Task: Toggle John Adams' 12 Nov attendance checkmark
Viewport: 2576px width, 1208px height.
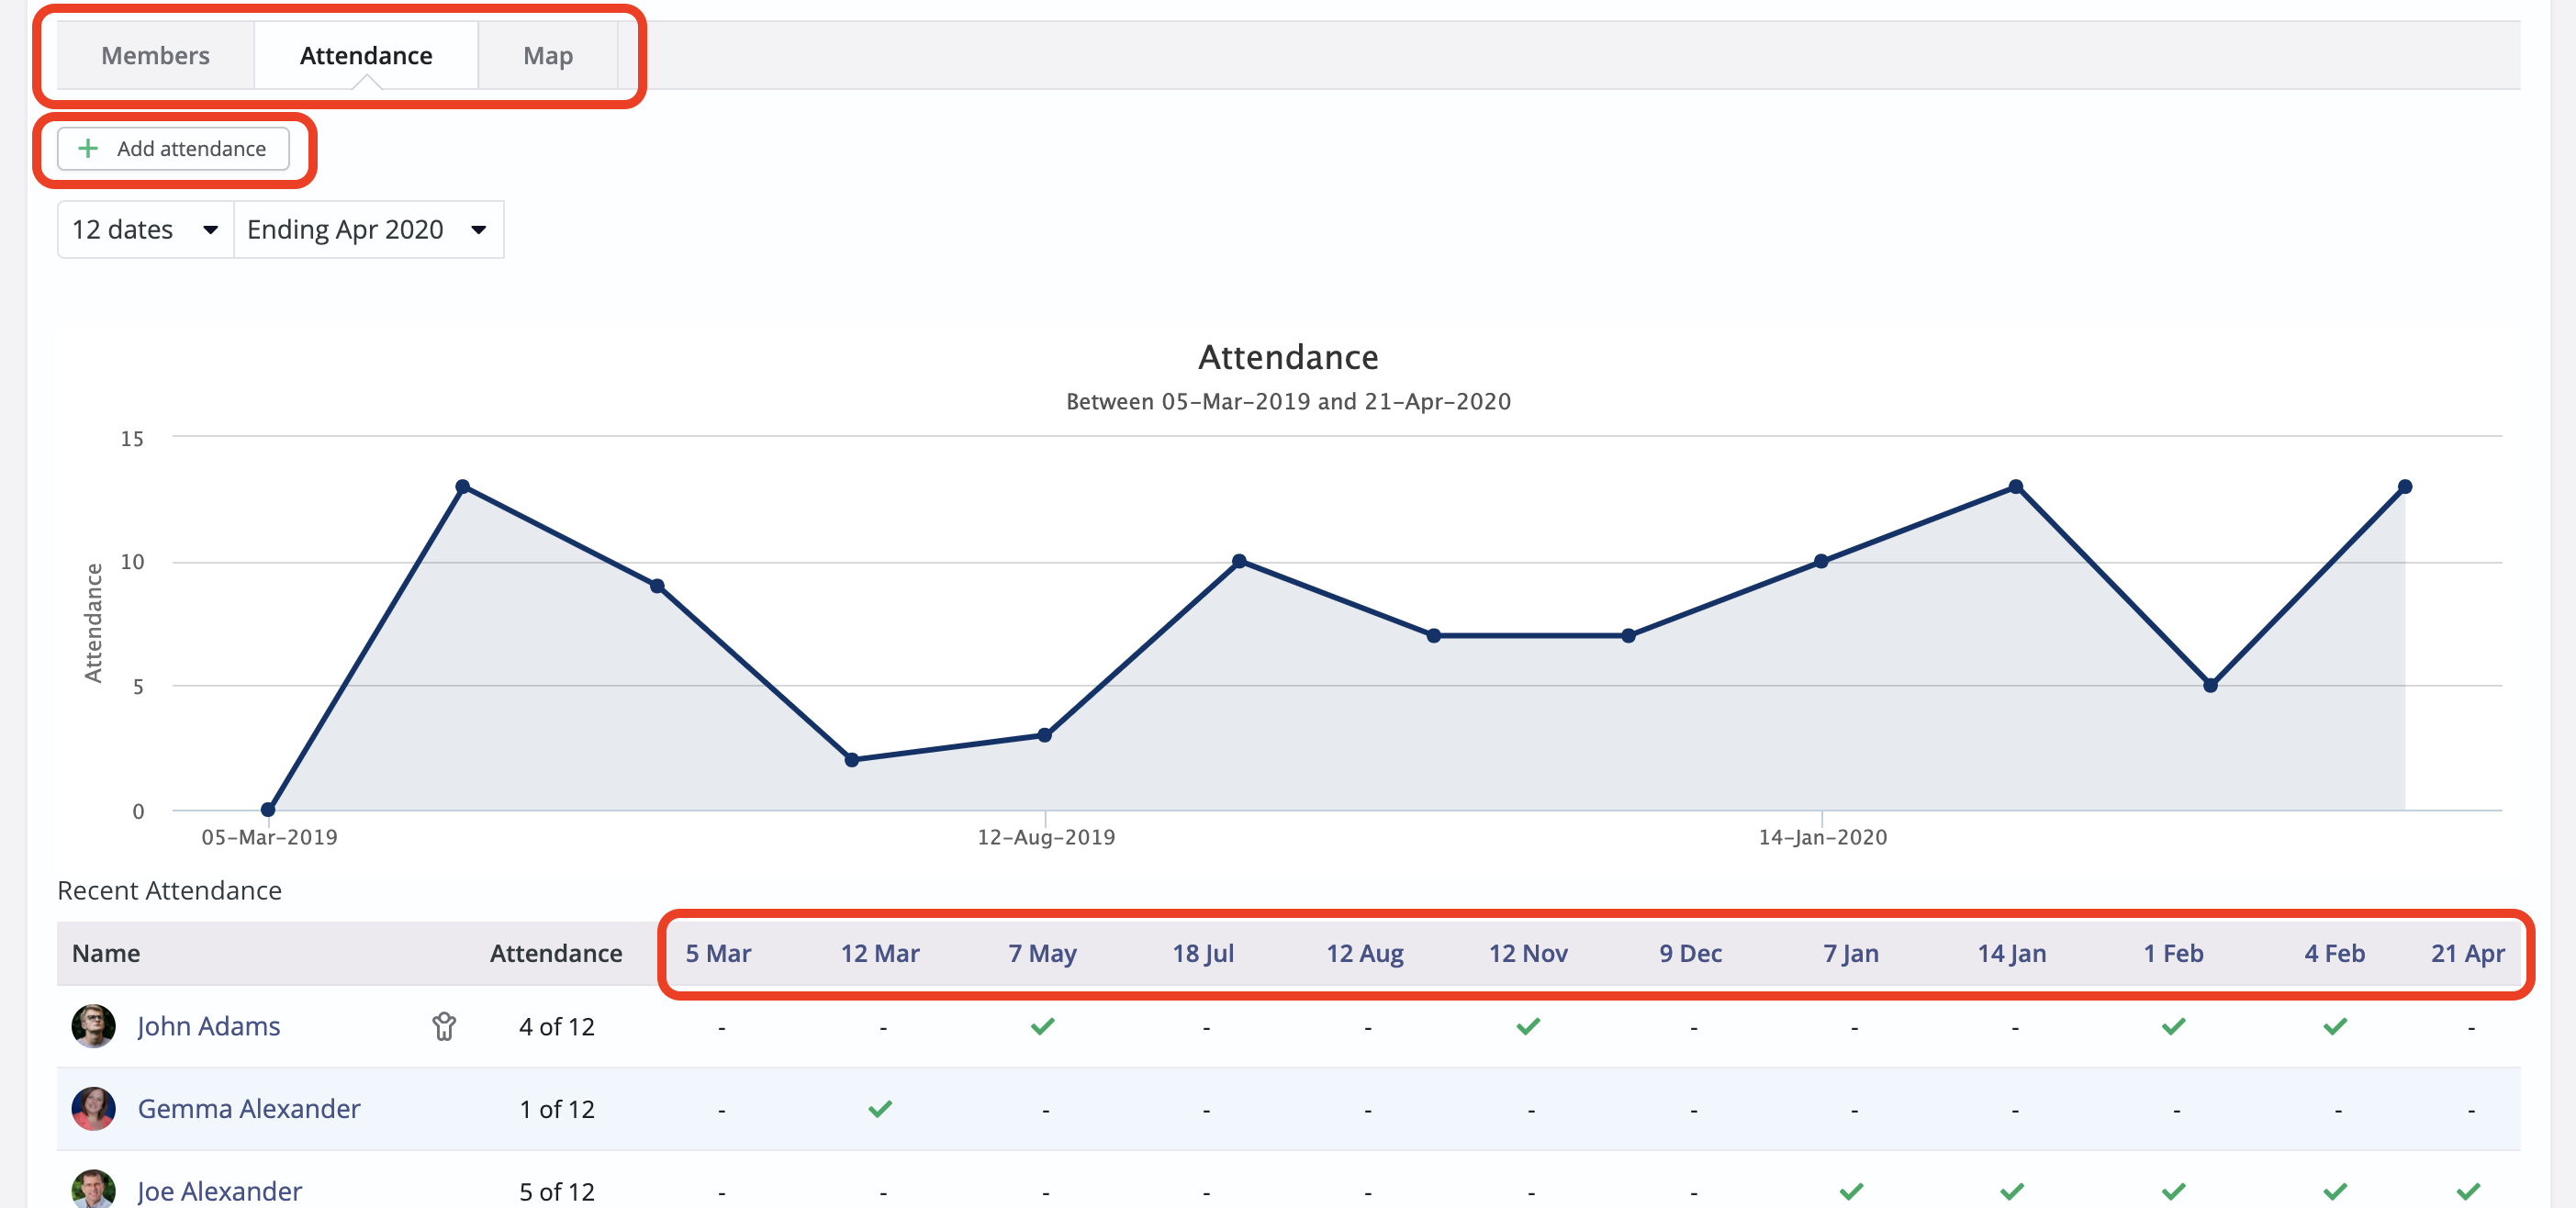Action: click(1528, 1026)
